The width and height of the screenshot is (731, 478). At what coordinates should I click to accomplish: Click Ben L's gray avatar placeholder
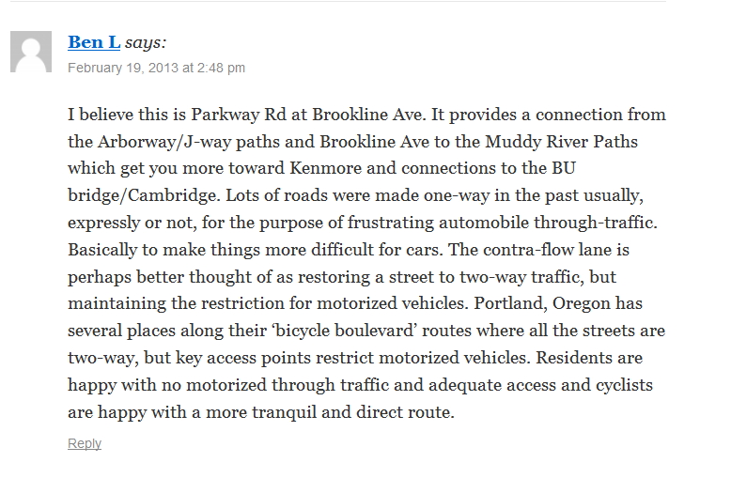pos(31,52)
